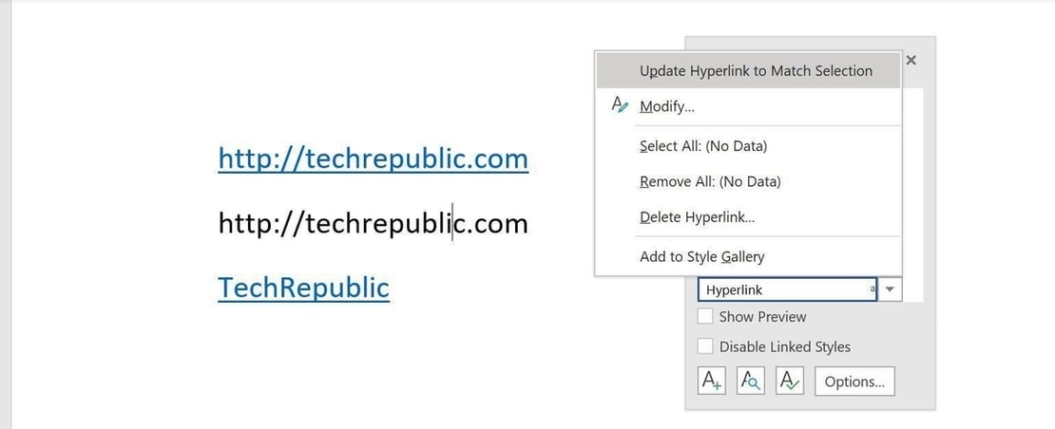Viewport: 1055px width, 429px height.
Task: Click the New Style icon button
Action: (712, 381)
